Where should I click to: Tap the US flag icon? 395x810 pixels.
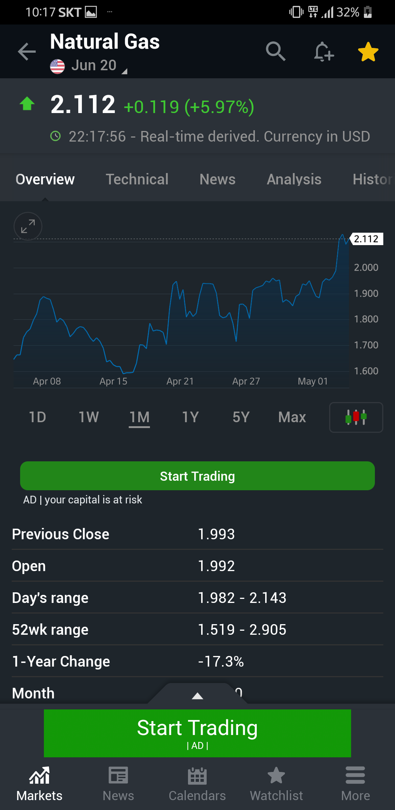tap(57, 66)
